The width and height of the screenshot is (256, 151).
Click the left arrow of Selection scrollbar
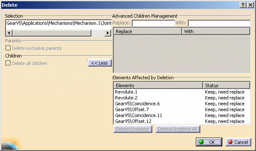pyautogui.click(x=9, y=33)
